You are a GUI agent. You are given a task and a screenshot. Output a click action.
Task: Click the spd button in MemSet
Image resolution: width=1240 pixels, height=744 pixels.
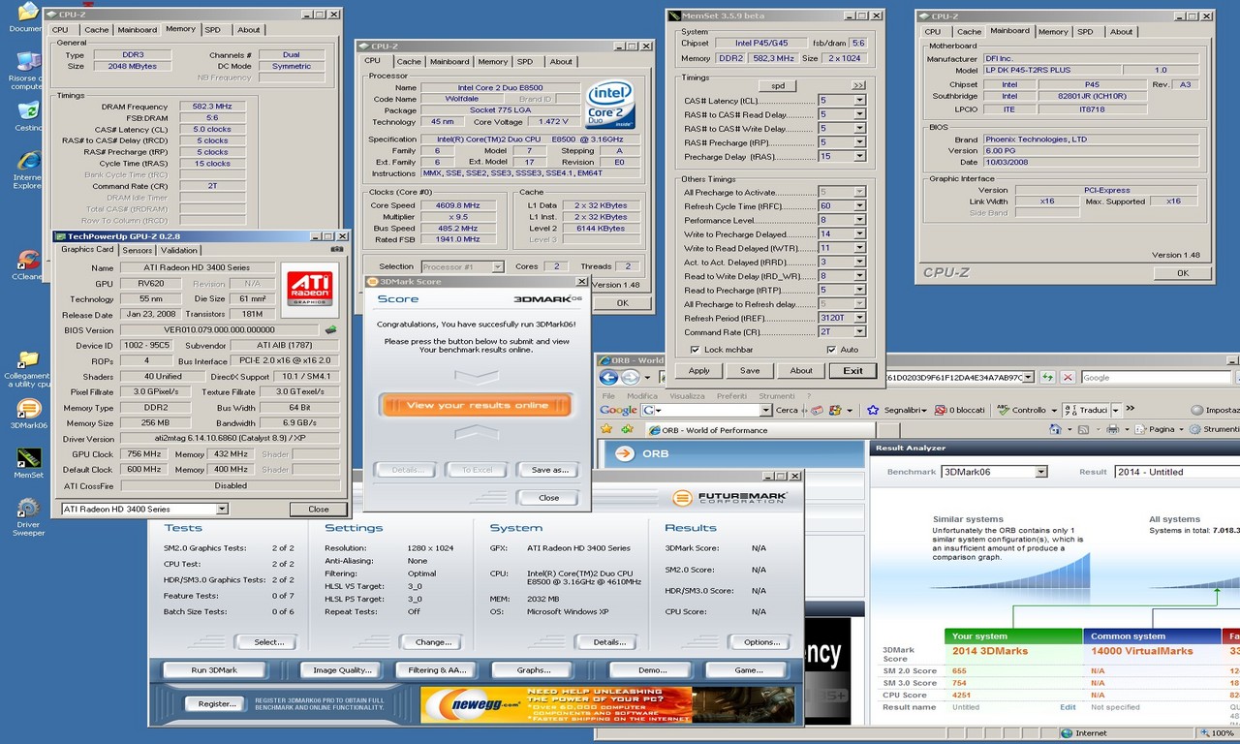[x=777, y=85]
